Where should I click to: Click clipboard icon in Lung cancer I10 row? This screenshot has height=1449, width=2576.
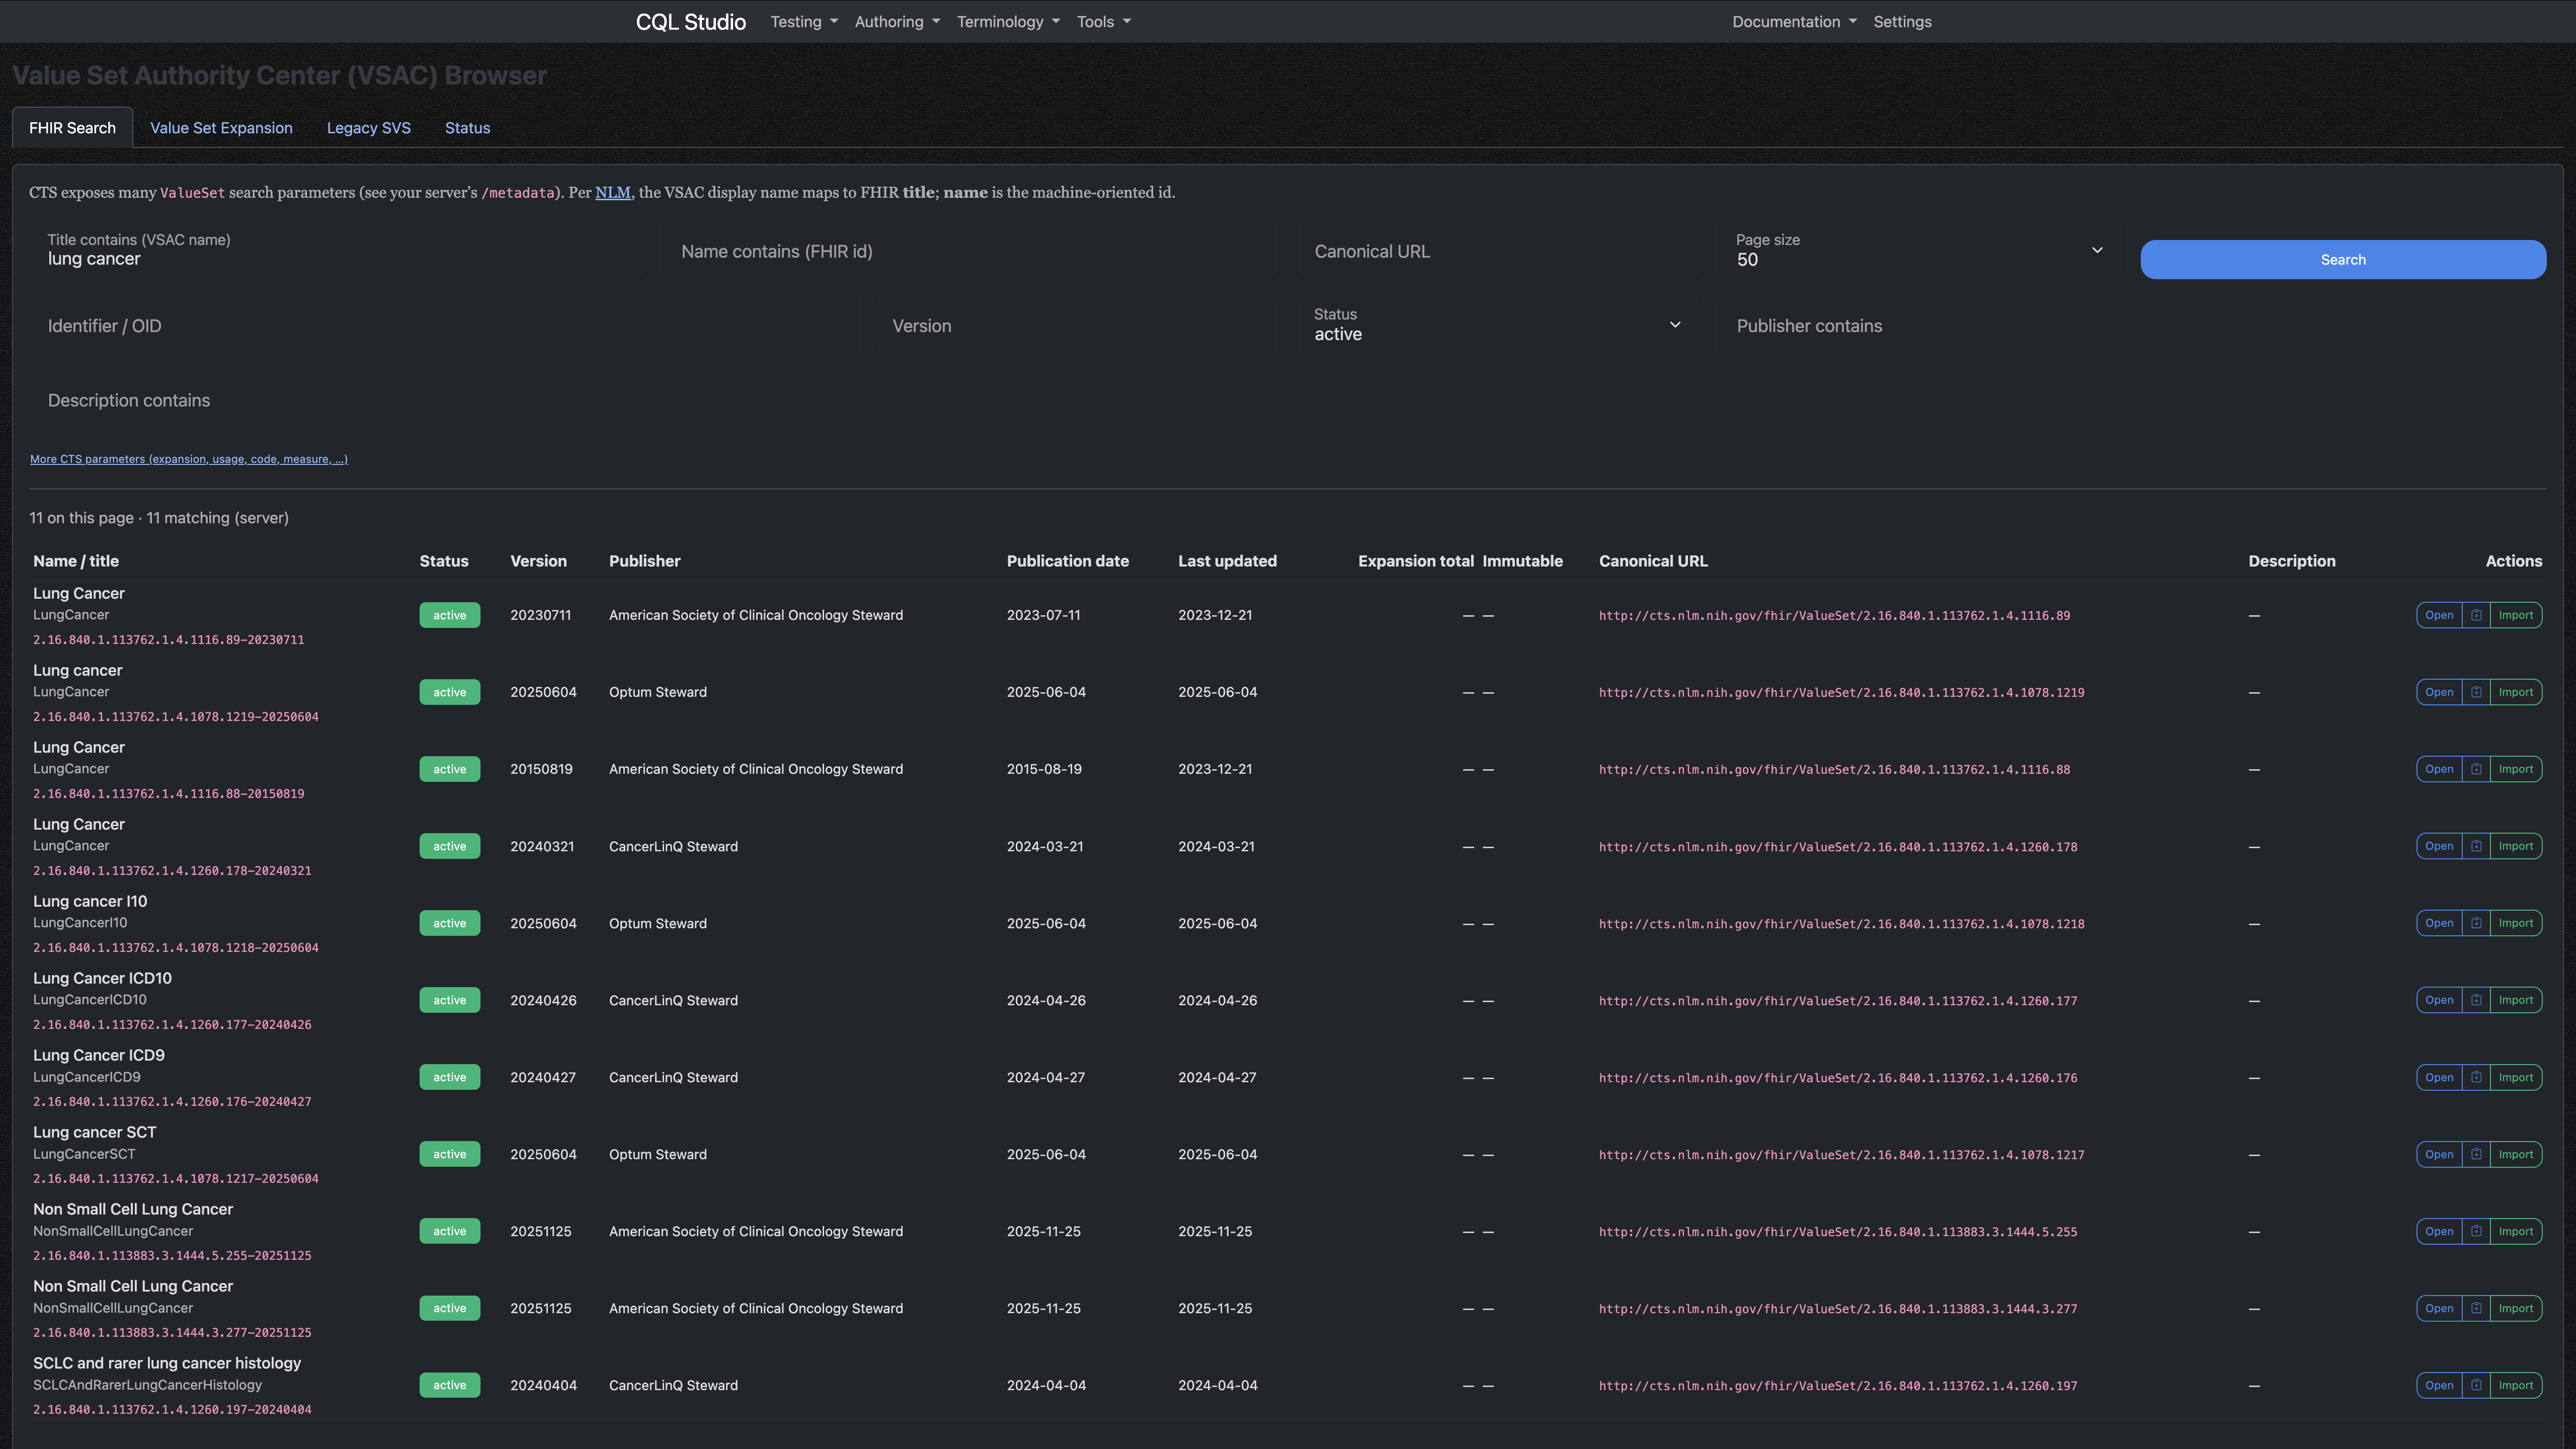coord(2476,923)
